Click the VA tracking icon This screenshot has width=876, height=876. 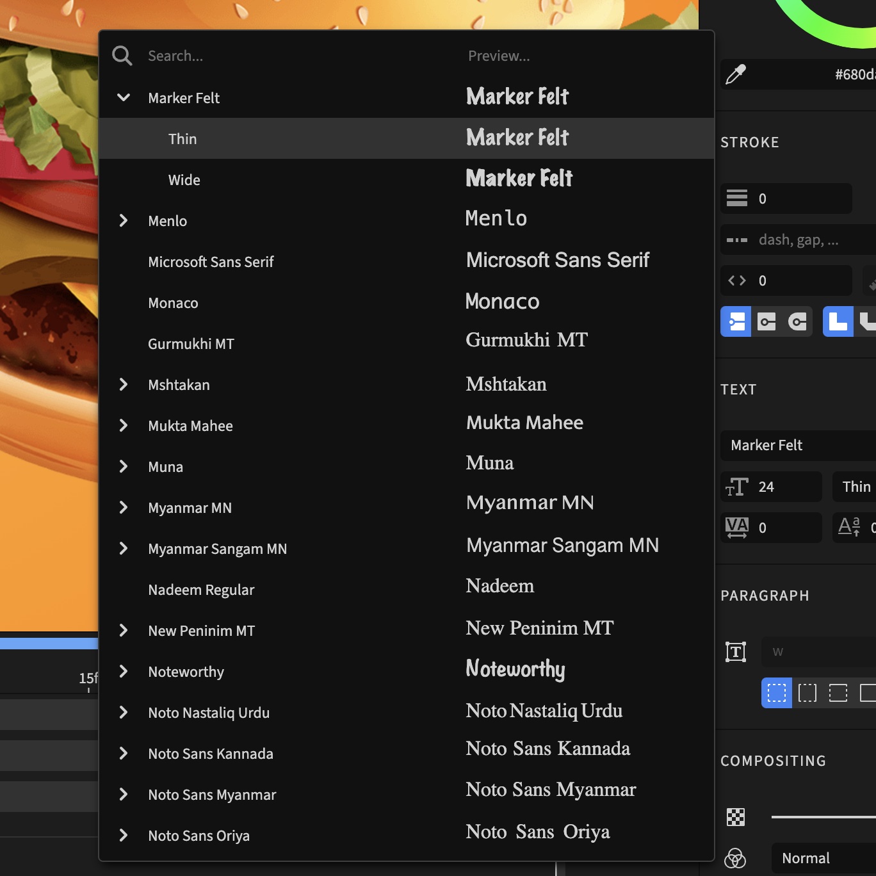(737, 528)
